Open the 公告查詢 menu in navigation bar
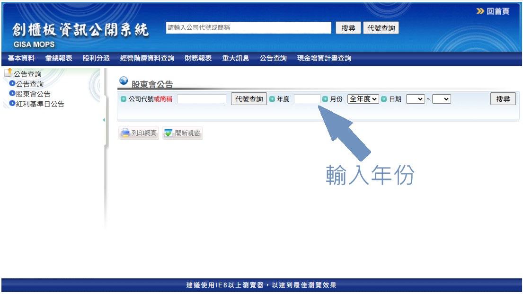This screenshot has width=523, height=294. pos(273,58)
